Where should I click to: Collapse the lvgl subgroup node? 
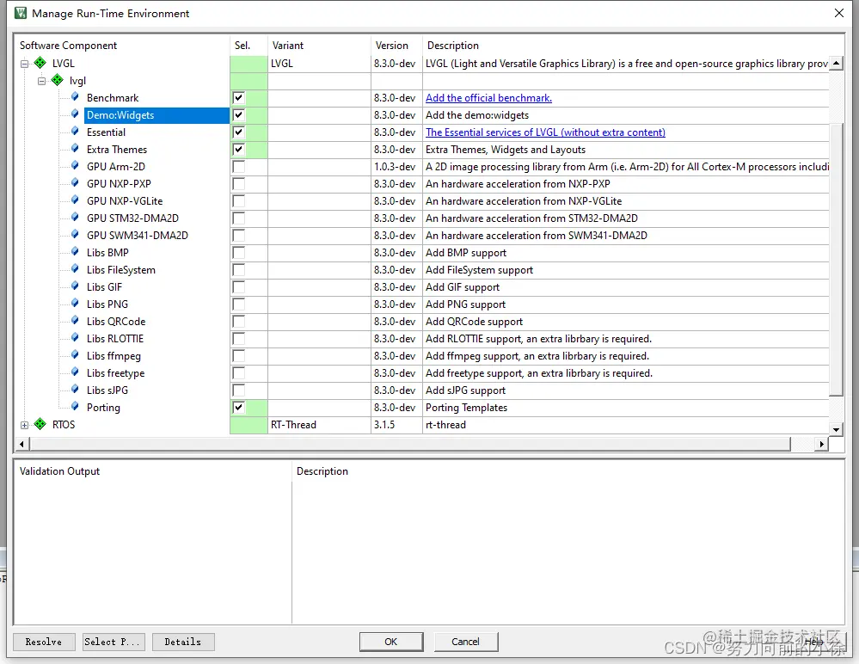(41, 81)
